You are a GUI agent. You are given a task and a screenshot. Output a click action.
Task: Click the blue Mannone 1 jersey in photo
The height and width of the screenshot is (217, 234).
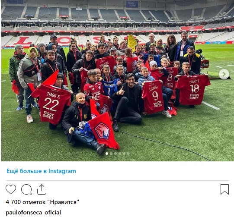(x=110, y=88)
